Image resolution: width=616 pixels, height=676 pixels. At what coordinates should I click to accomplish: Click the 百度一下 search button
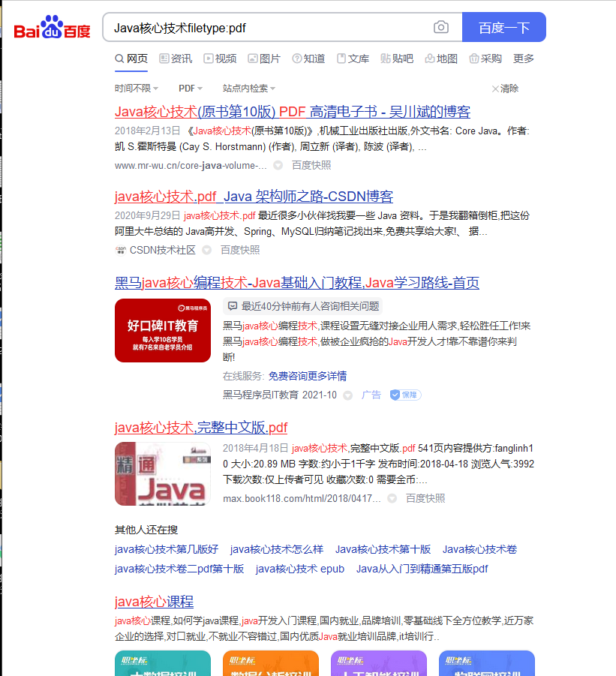click(504, 27)
